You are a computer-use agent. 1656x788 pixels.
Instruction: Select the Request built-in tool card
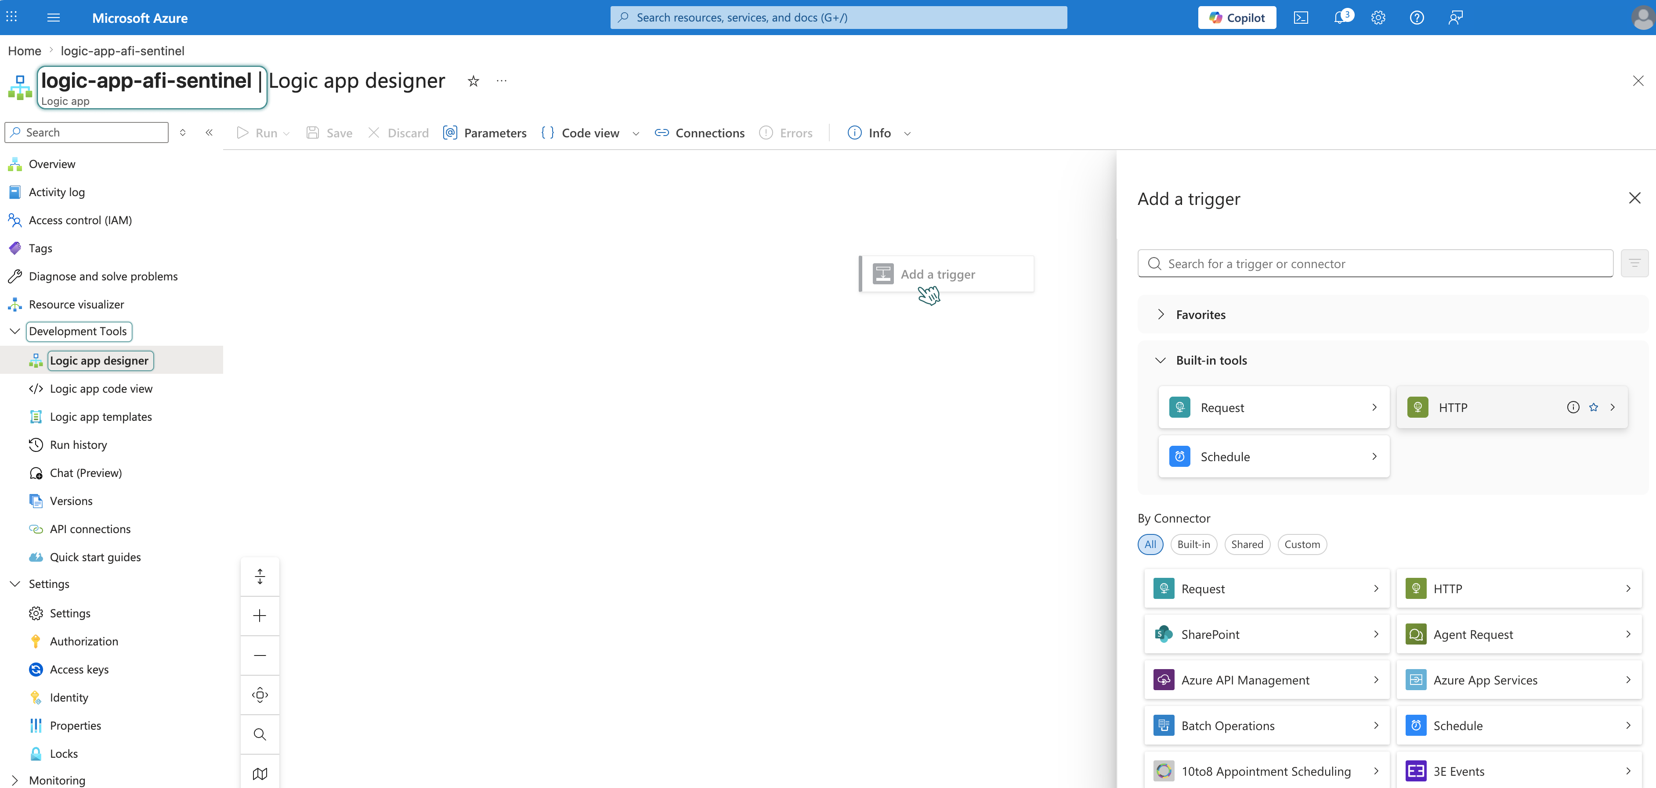click(1273, 407)
